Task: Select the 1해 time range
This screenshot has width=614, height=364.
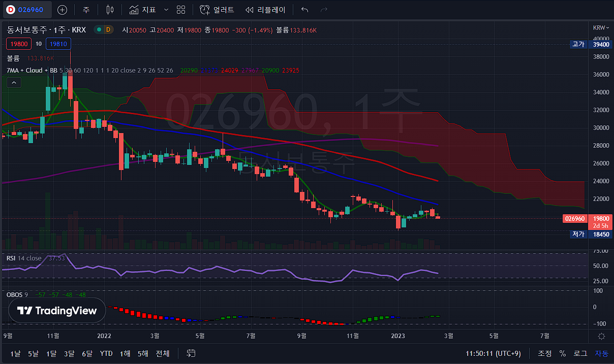Action: pos(125,353)
